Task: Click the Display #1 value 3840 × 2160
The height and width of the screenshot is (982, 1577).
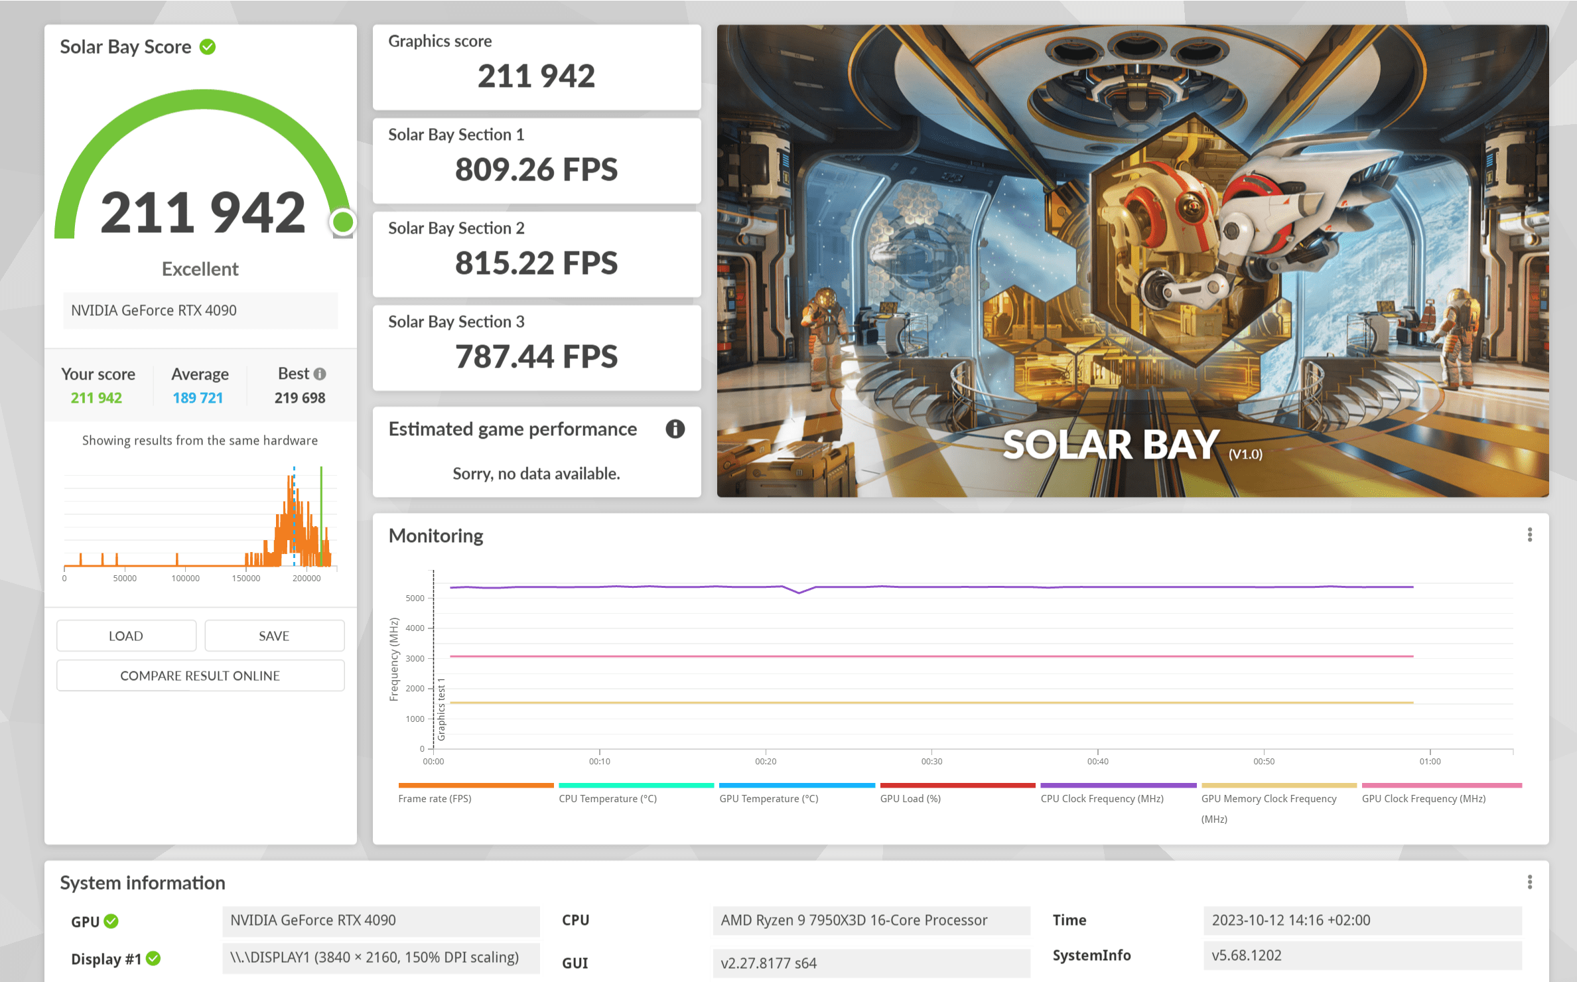Action: click(x=381, y=957)
